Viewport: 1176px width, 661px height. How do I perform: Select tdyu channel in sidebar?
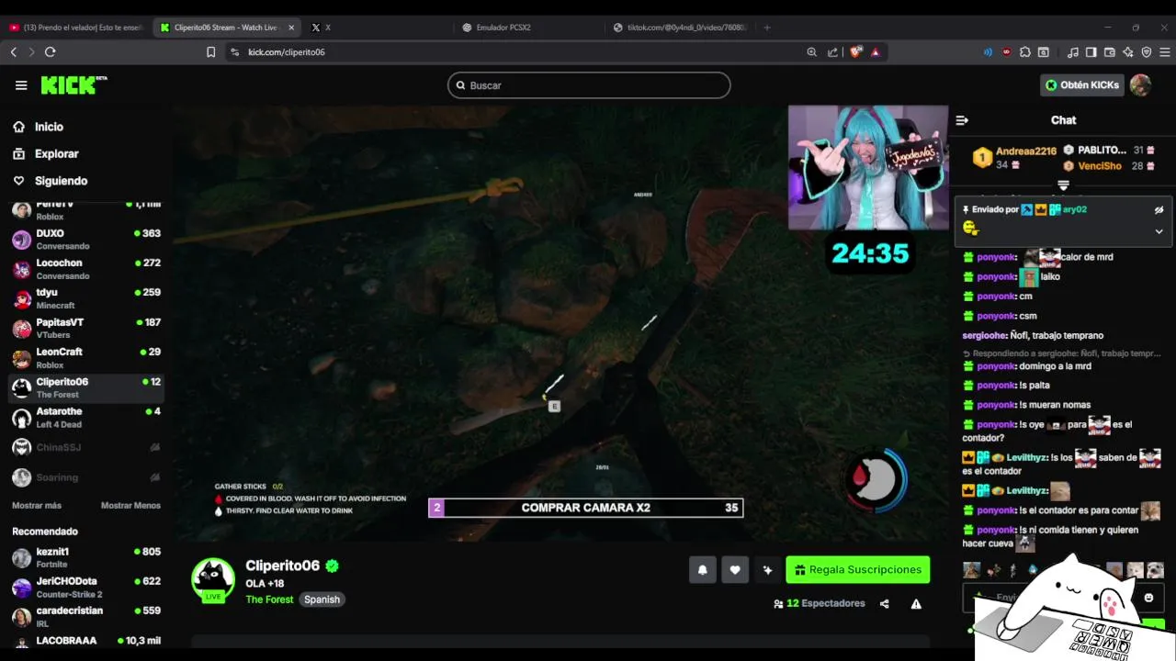[x=86, y=298]
